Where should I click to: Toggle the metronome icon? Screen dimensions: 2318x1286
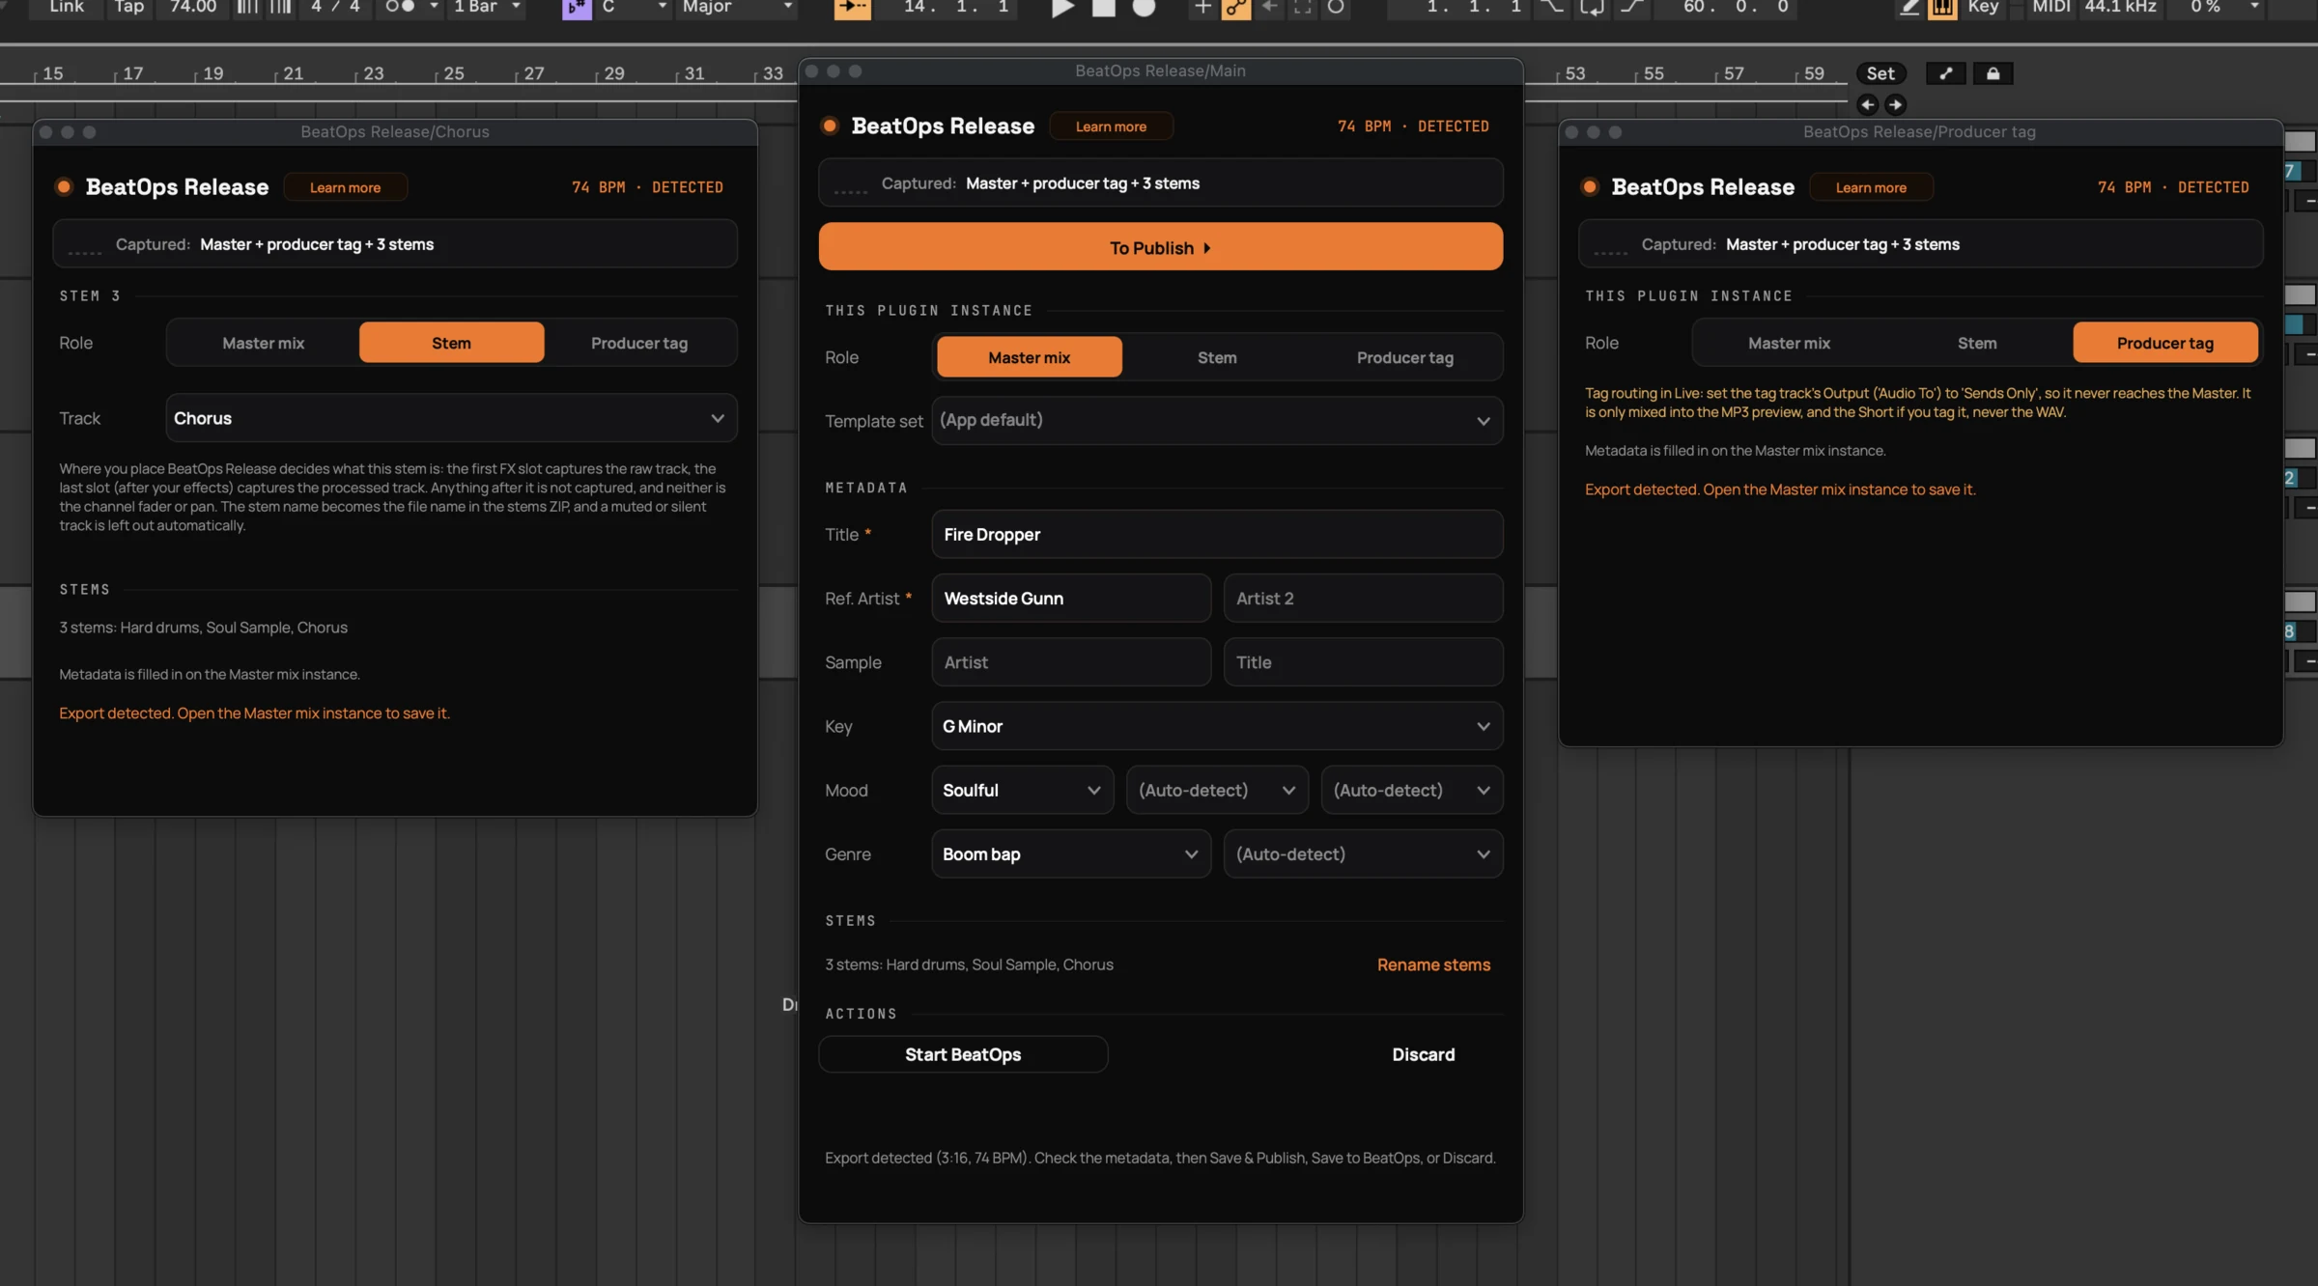pos(400,8)
